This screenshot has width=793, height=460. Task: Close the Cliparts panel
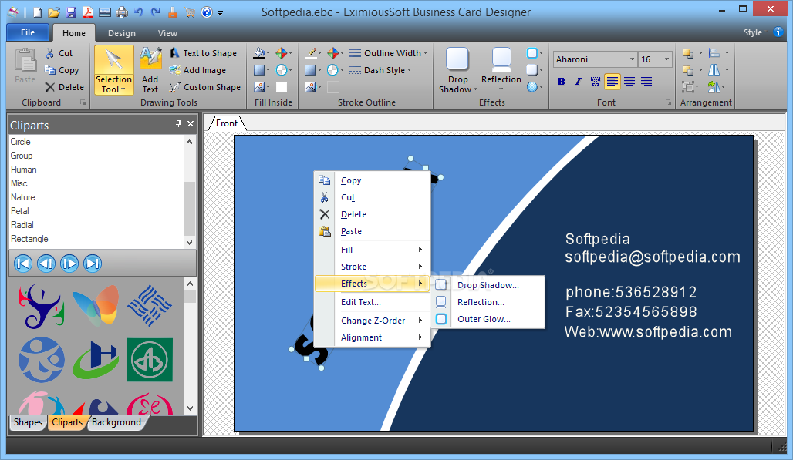coord(191,124)
